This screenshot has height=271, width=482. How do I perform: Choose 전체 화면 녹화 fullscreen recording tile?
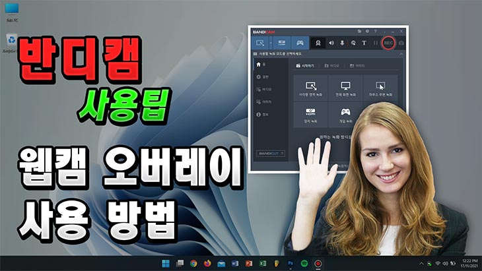coord(345,89)
